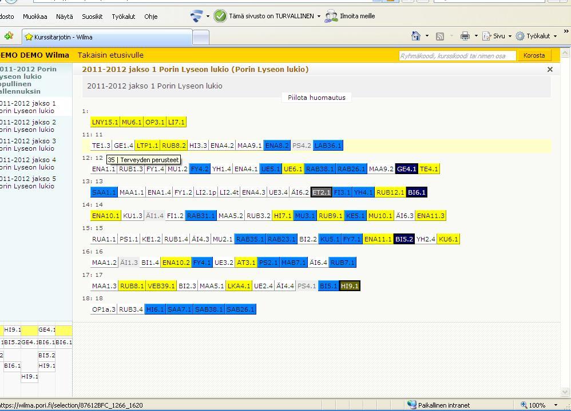Expand the TURVALLINEN status dropdown arrow
The height and width of the screenshot is (411, 571).
(x=319, y=17)
